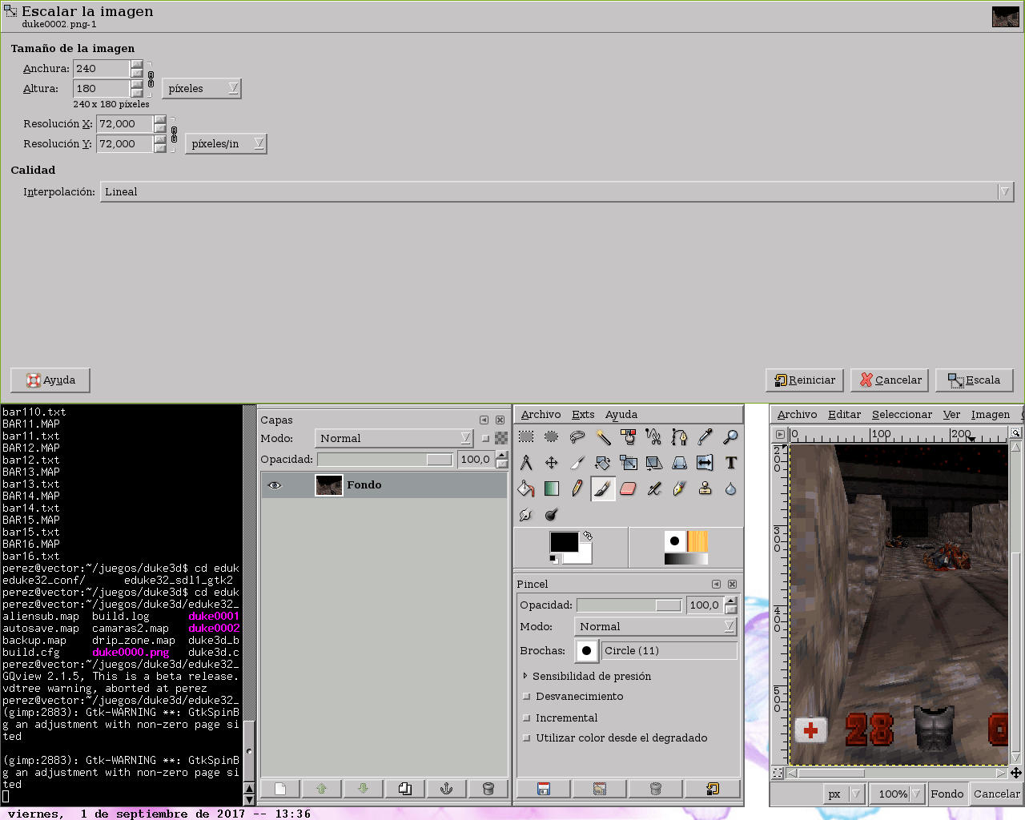Screen dimensions: 1025x820
Task: Open the toolbox Ayuda menu
Action: (x=621, y=415)
